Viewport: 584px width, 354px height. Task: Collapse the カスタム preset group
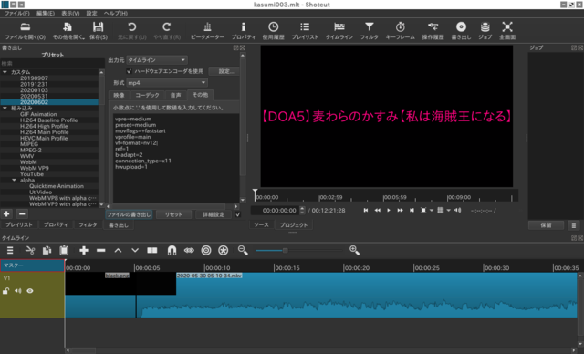click(x=5, y=72)
